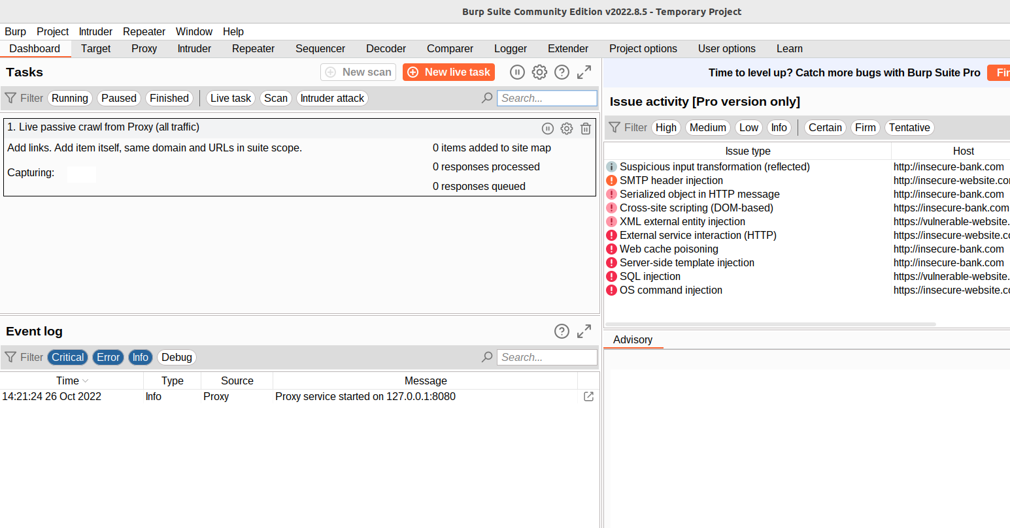The height and width of the screenshot is (528, 1010).
Task: Click the New live task button
Action: 448,72
